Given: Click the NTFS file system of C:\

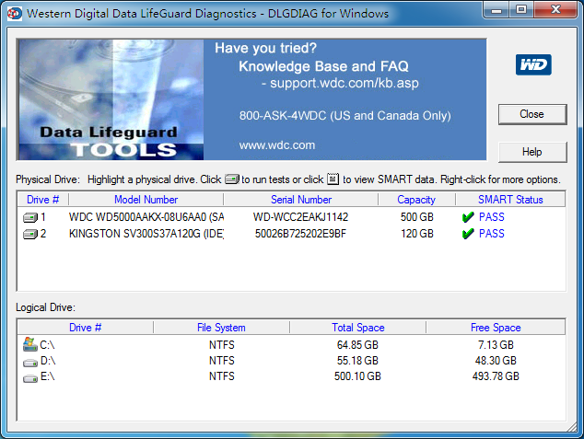Looking at the screenshot, I should point(222,345).
